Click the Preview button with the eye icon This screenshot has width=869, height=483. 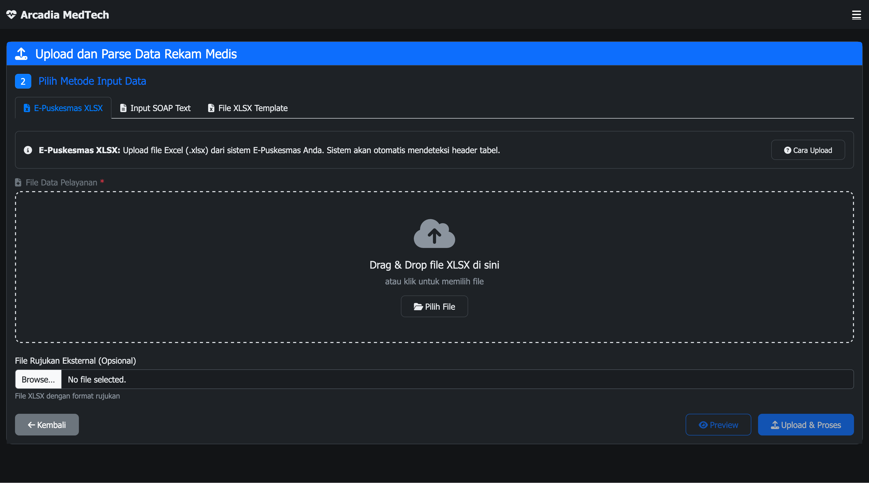(x=718, y=425)
